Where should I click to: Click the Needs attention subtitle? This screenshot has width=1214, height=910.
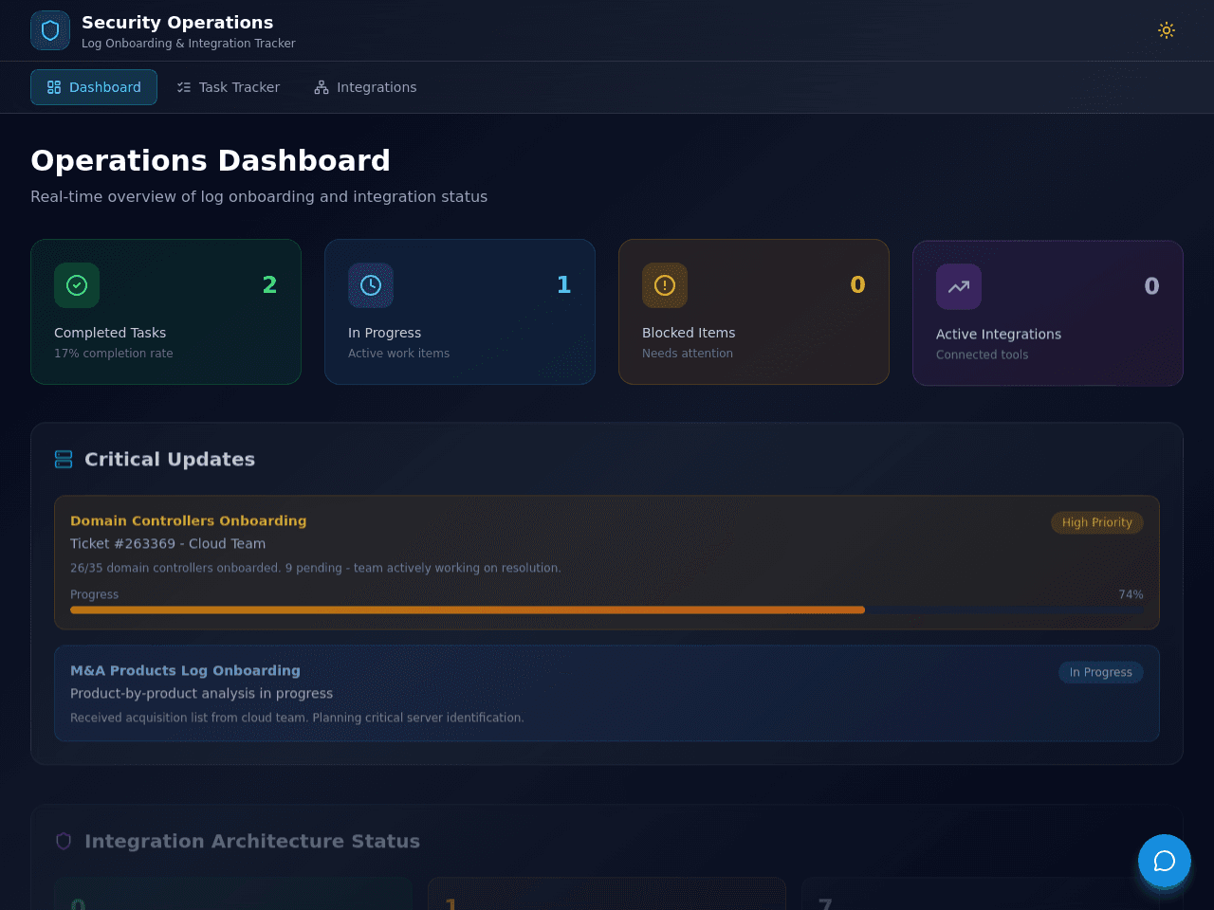[x=688, y=354]
